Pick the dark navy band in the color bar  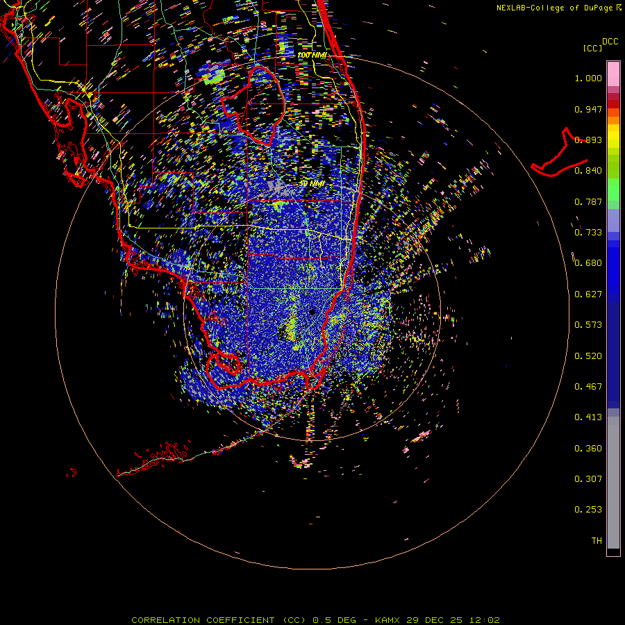[613, 355]
